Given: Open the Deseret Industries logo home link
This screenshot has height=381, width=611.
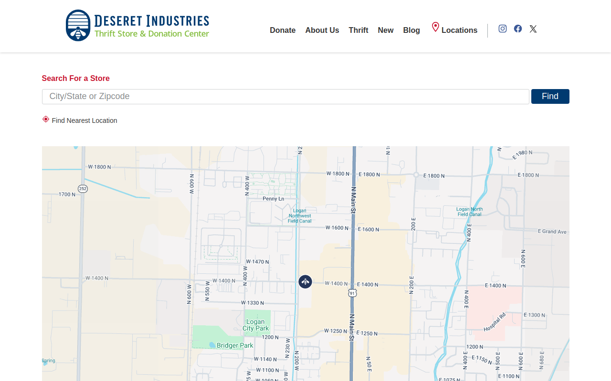Looking at the screenshot, I should [137, 25].
